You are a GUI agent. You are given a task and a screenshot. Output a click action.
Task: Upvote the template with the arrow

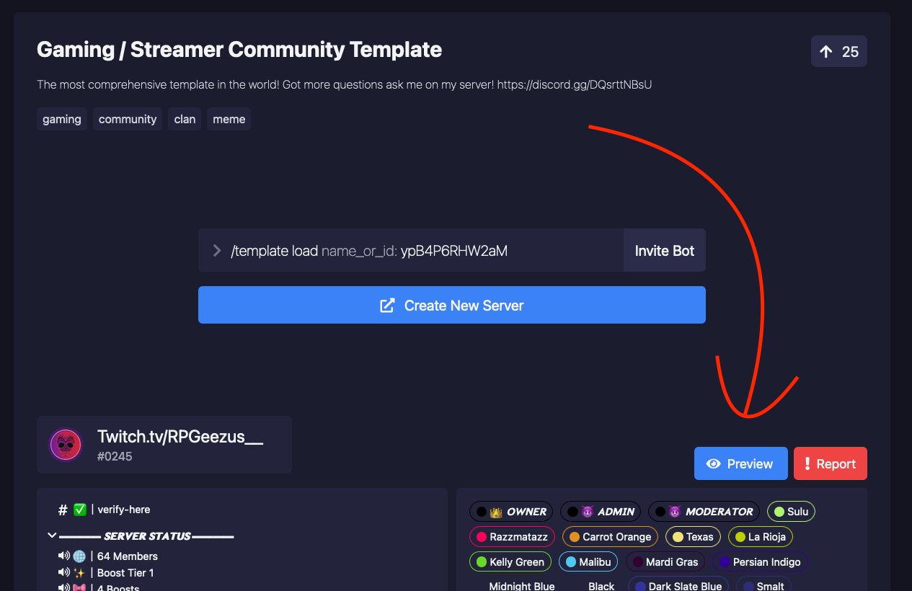point(826,51)
